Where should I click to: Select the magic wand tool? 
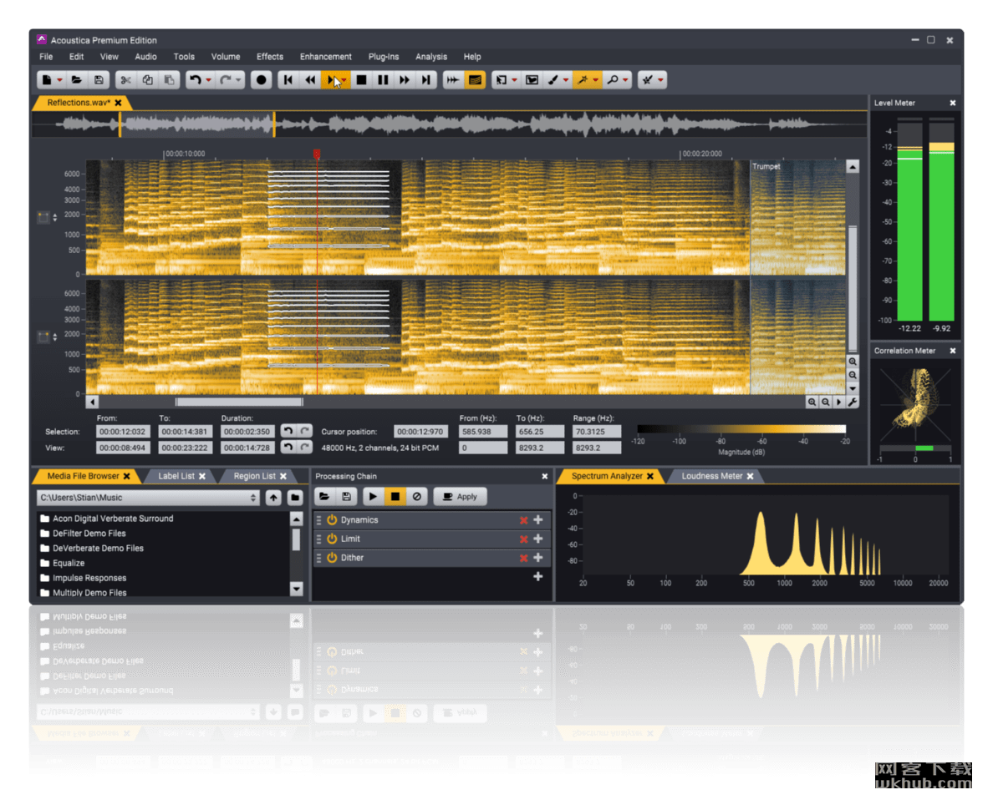click(x=583, y=79)
